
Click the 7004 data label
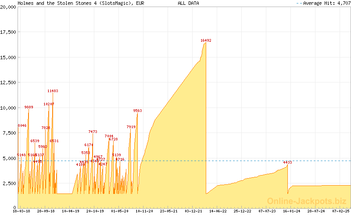point(109,136)
